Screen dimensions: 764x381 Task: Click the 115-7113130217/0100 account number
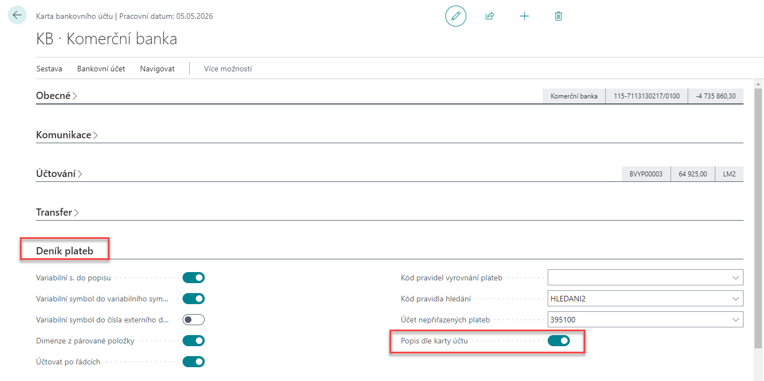point(647,96)
